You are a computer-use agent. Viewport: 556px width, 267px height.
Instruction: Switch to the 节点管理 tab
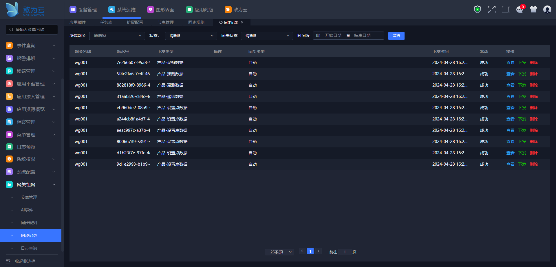tap(166, 22)
